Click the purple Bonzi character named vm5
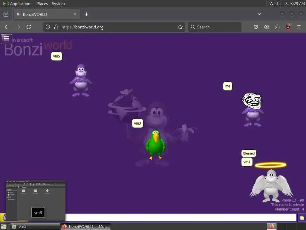306x230 pixels. click(81, 80)
